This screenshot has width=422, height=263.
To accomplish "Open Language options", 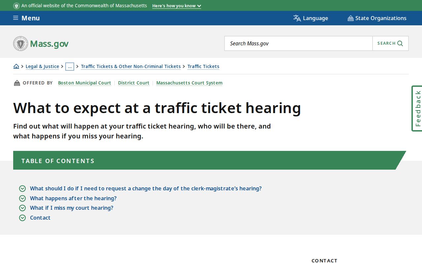I will 311,18.
